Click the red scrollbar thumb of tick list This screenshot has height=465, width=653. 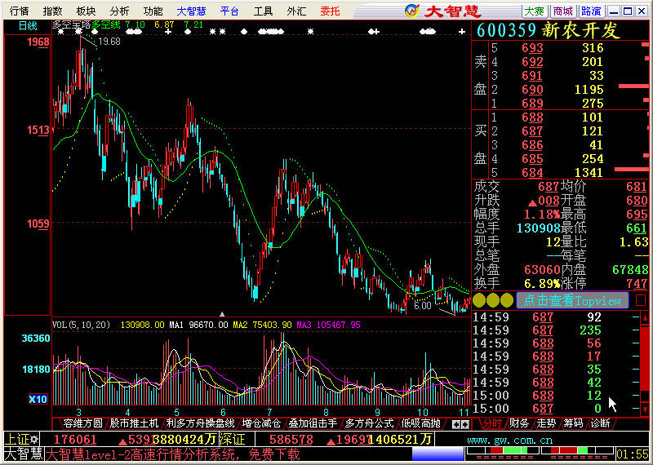pyautogui.click(x=645, y=358)
